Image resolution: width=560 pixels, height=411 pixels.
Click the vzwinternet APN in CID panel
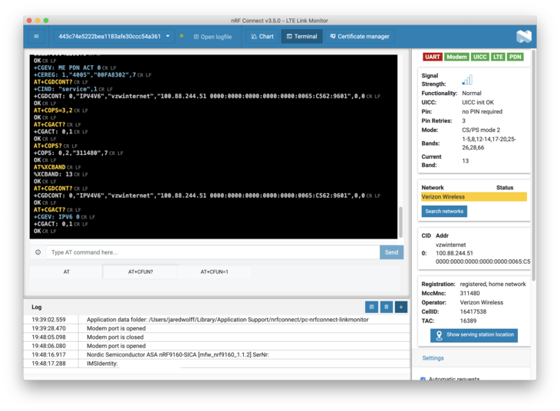pos(451,245)
